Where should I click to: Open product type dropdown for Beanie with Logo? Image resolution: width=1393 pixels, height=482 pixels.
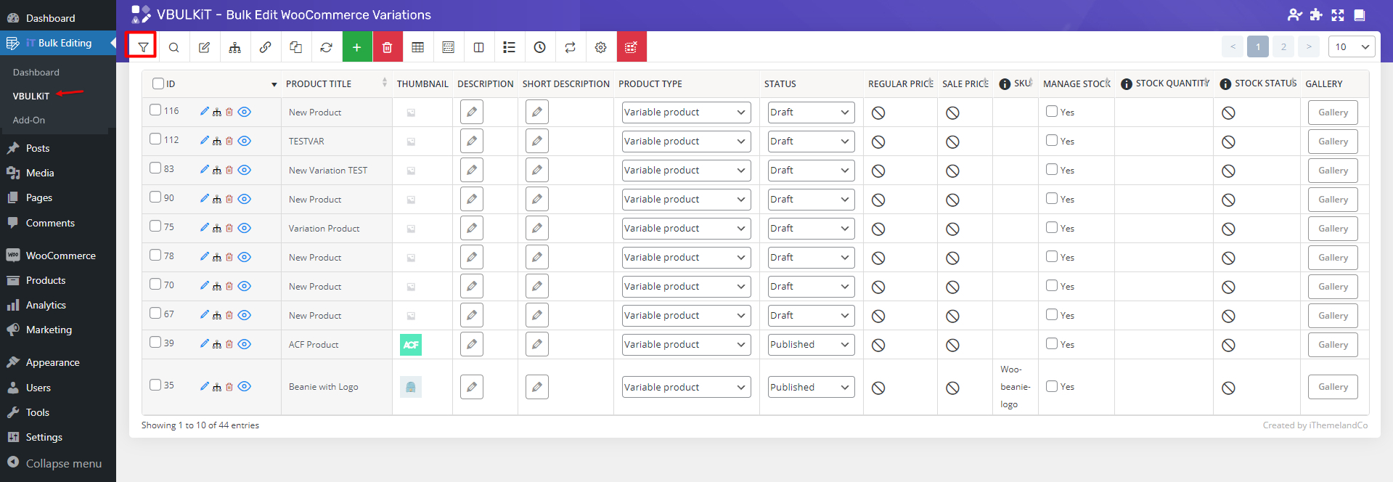pos(686,387)
